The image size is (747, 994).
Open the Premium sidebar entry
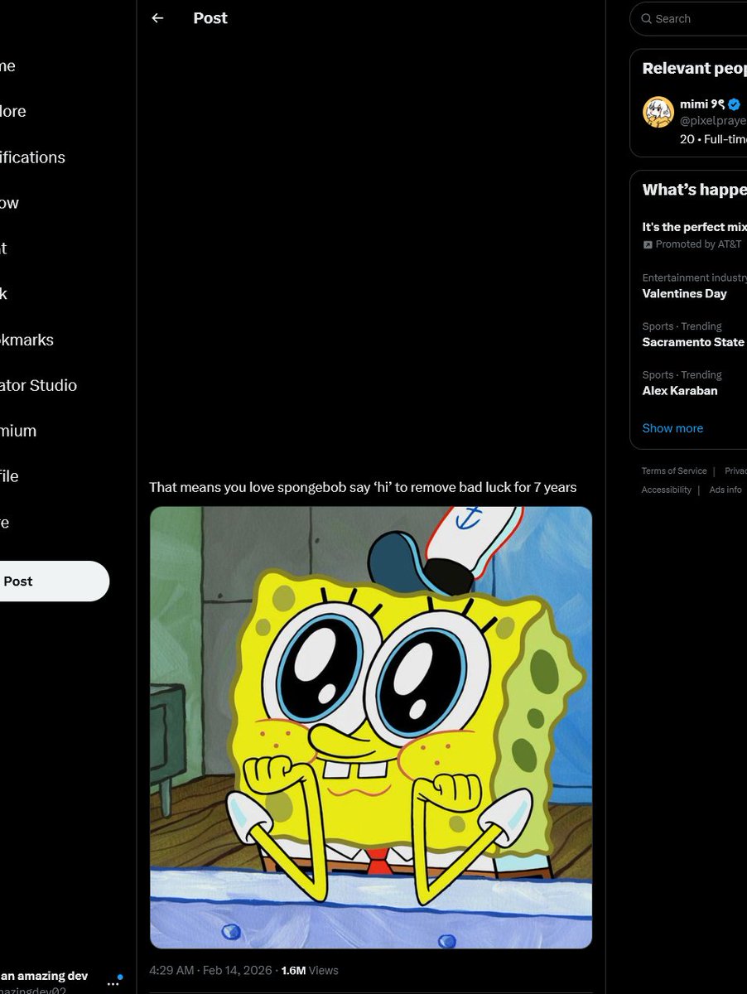[17, 431]
